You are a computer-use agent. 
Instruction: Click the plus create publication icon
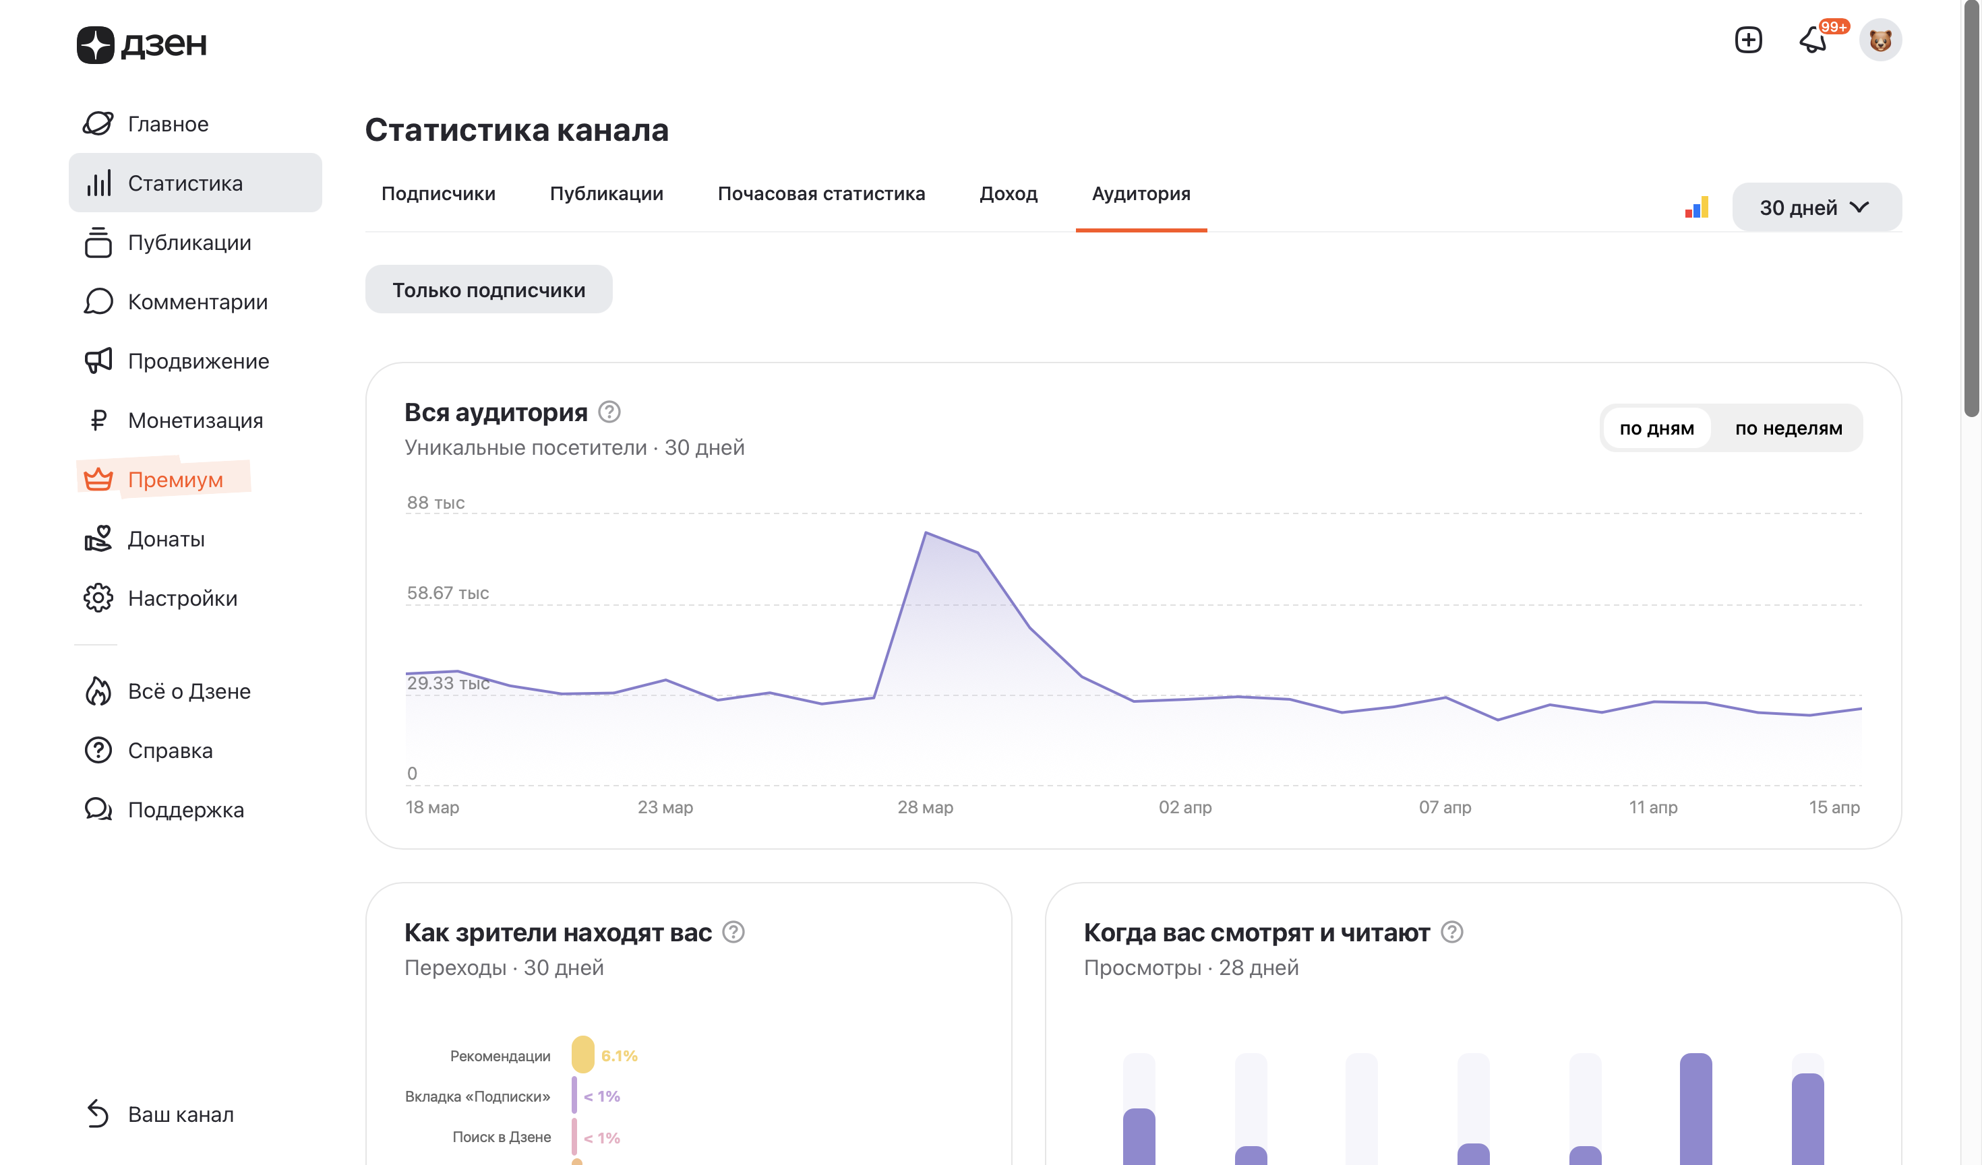tap(1747, 39)
